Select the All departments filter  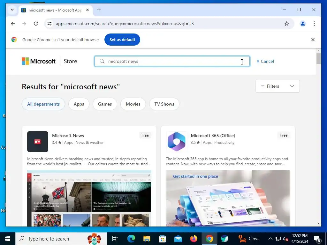pos(43,104)
